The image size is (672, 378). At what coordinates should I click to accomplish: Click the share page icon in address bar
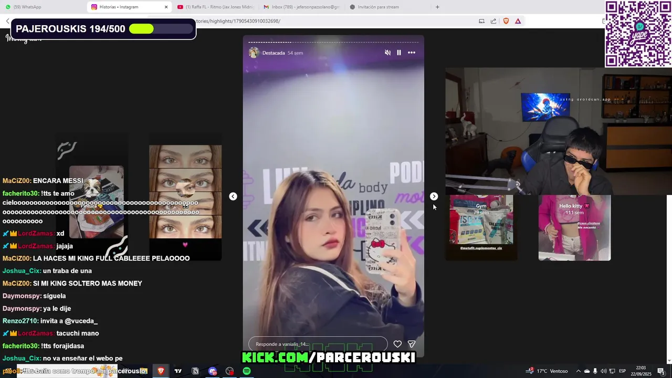point(493,21)
